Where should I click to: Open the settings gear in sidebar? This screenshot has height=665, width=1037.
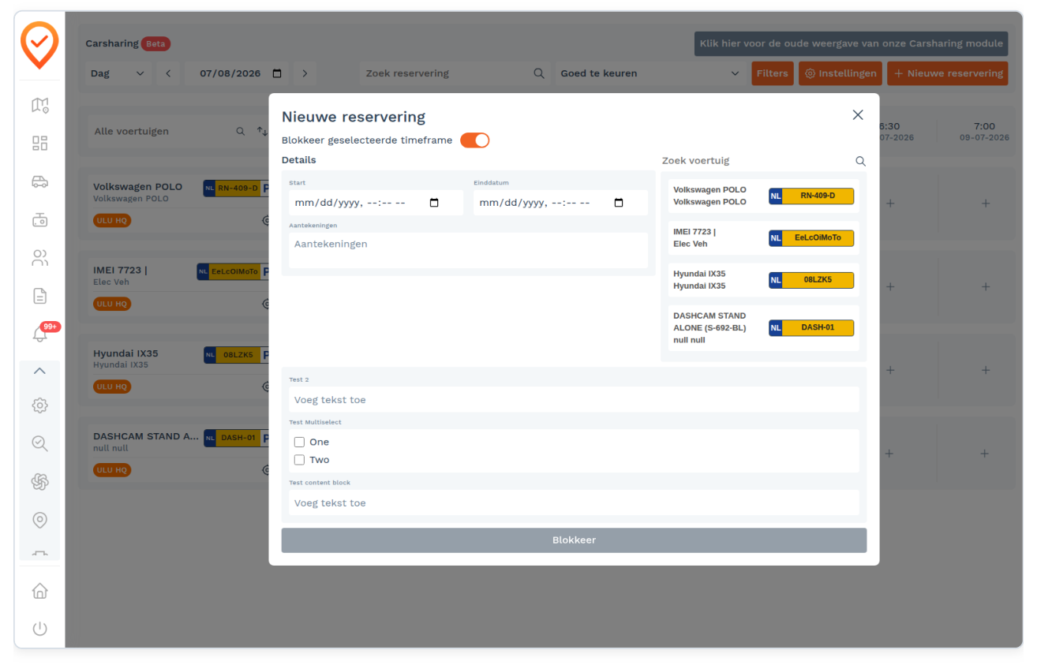coord(39,405)
